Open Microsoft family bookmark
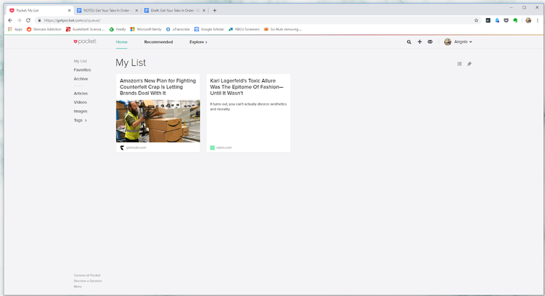Screen dimensions: 545x296 146,30
